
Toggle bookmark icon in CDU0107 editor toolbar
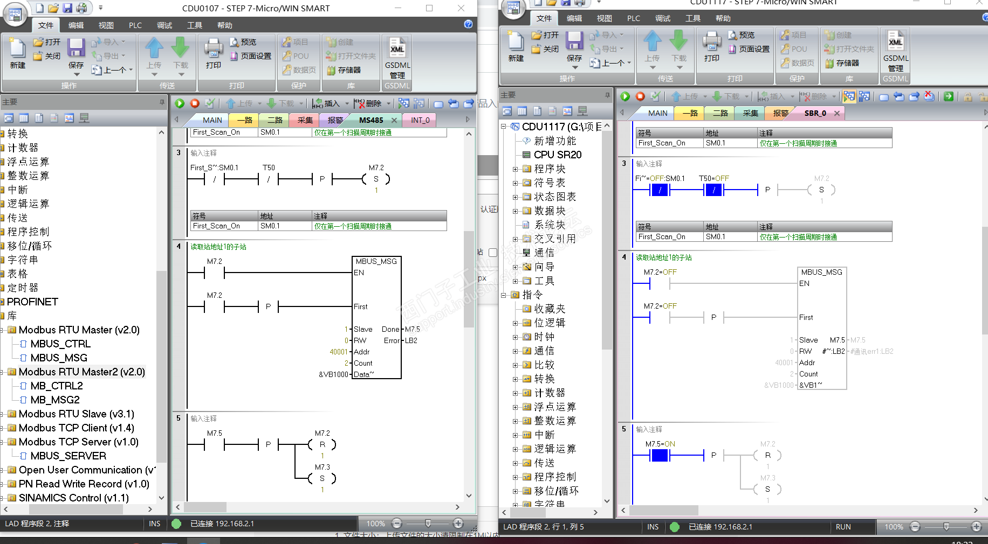click(x=438, y=104)
